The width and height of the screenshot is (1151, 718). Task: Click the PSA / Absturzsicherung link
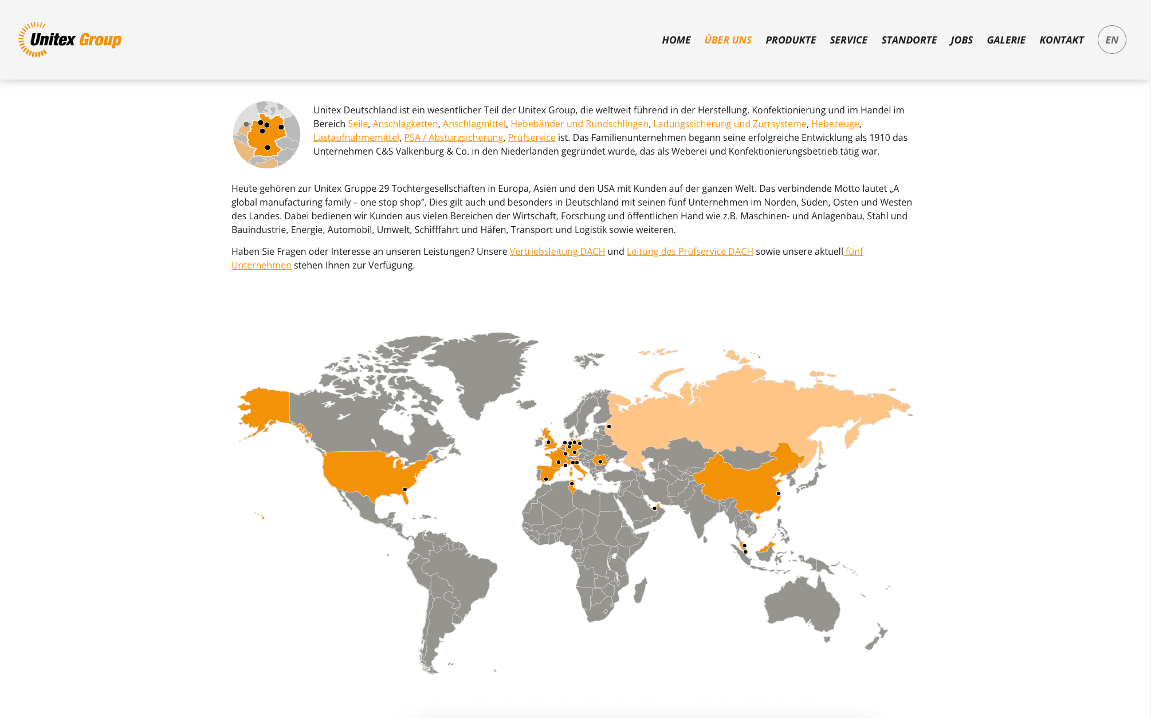453,137
